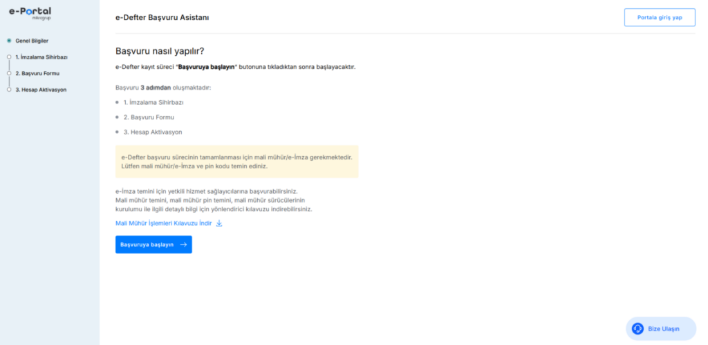
Task: Open the Mali Mühür İşlemleri Kılavuzu İndir link
Action: 163,223
